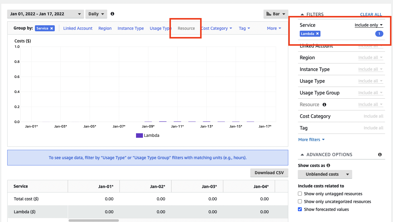Click the Costs ($) chart axis title
393x222 pixels.
coord(23,41)
